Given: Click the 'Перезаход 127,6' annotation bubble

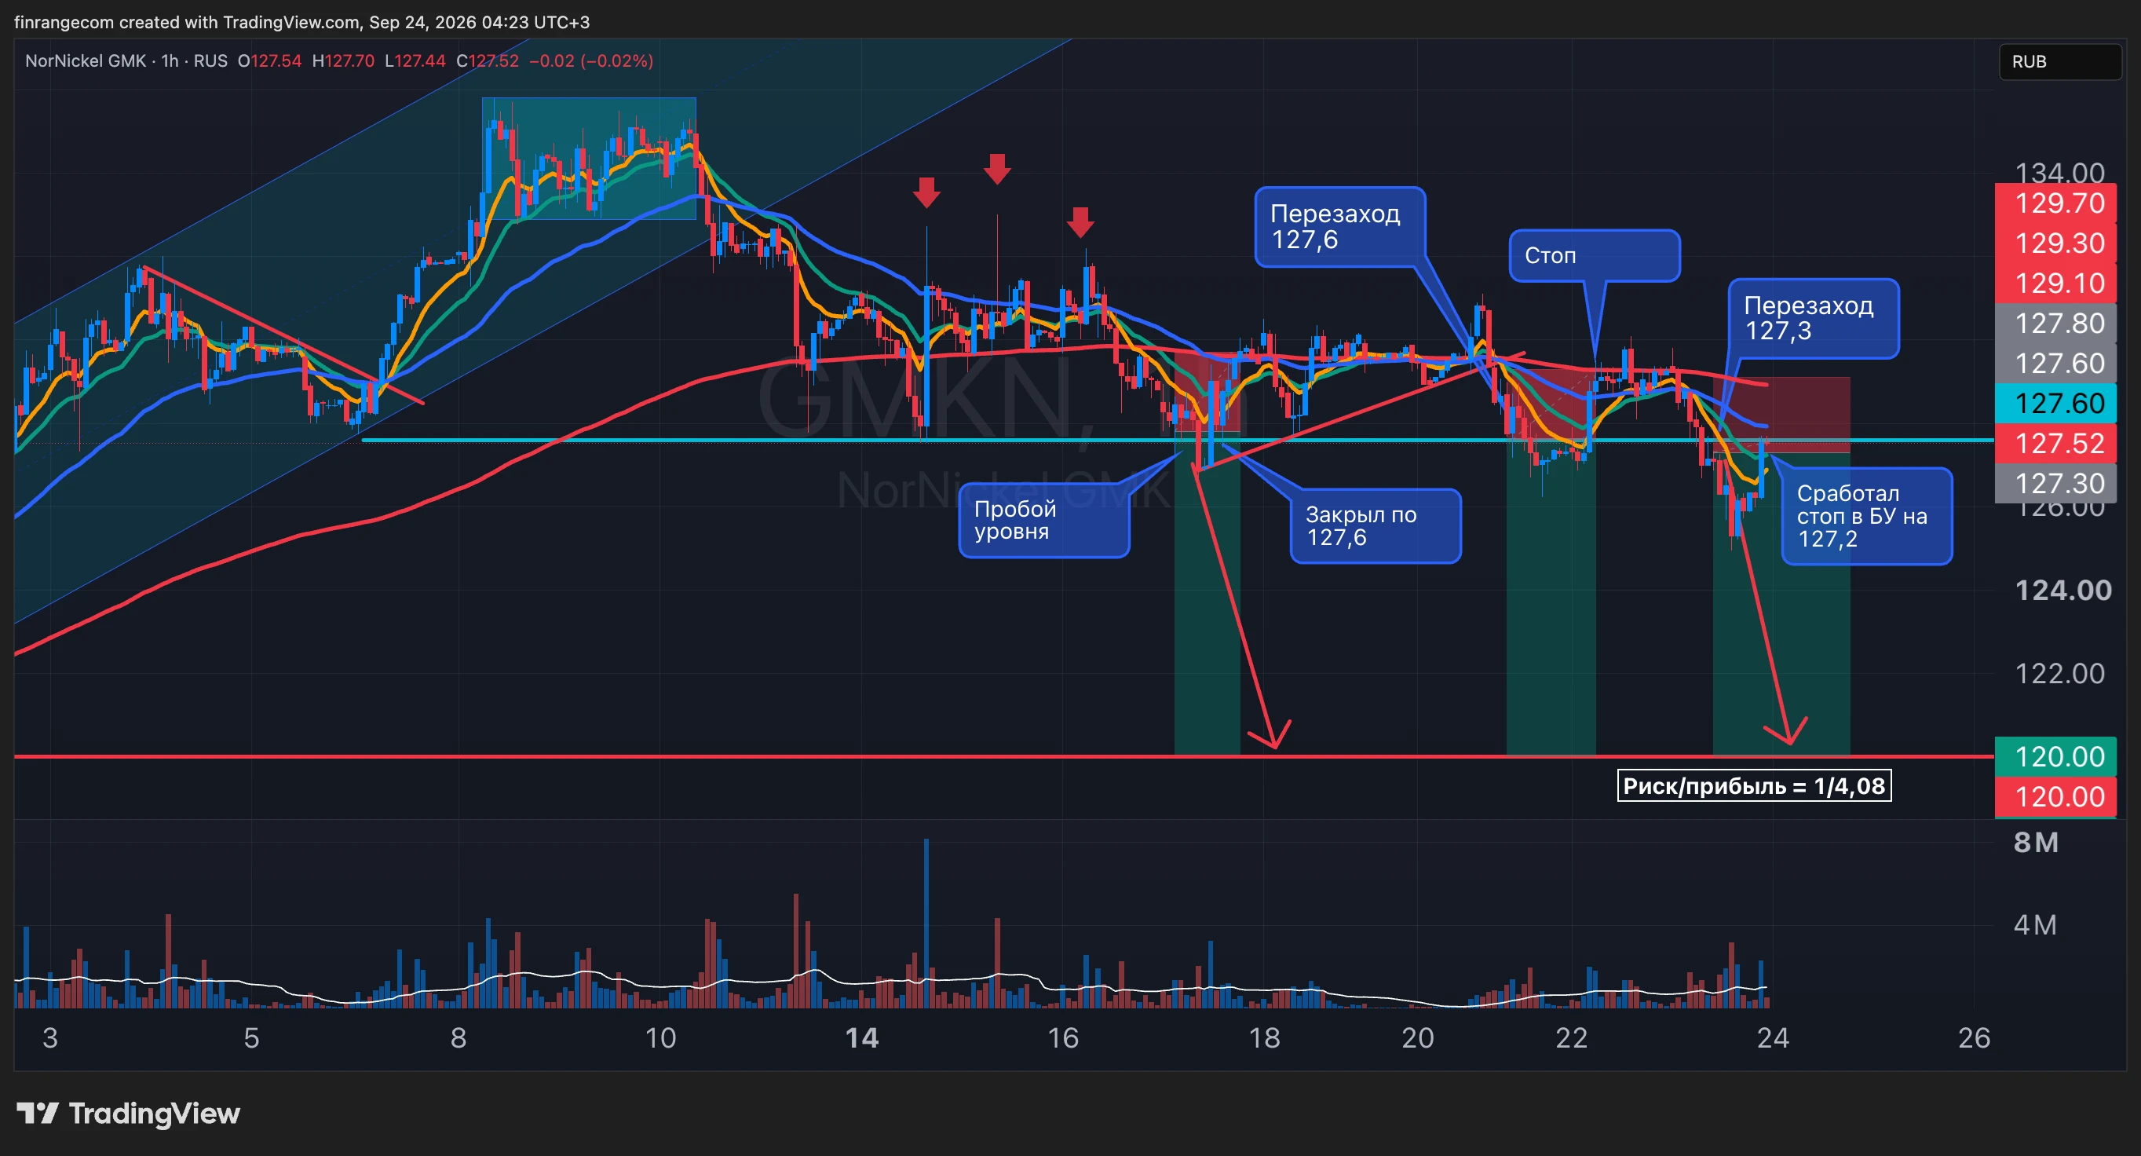Looking at the screenshot, I should [1339, 227].
